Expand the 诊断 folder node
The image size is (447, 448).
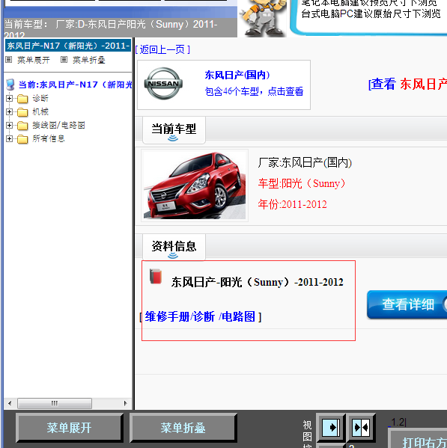click(x=9, y=98)
